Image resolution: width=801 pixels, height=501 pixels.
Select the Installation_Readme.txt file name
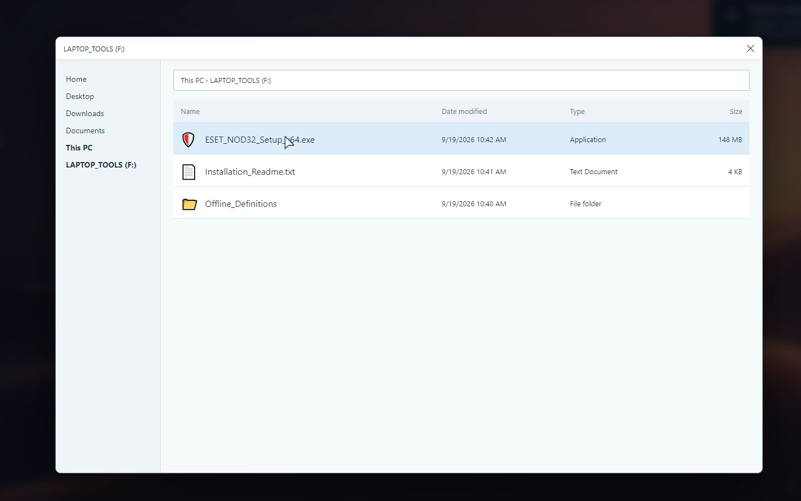250,171
